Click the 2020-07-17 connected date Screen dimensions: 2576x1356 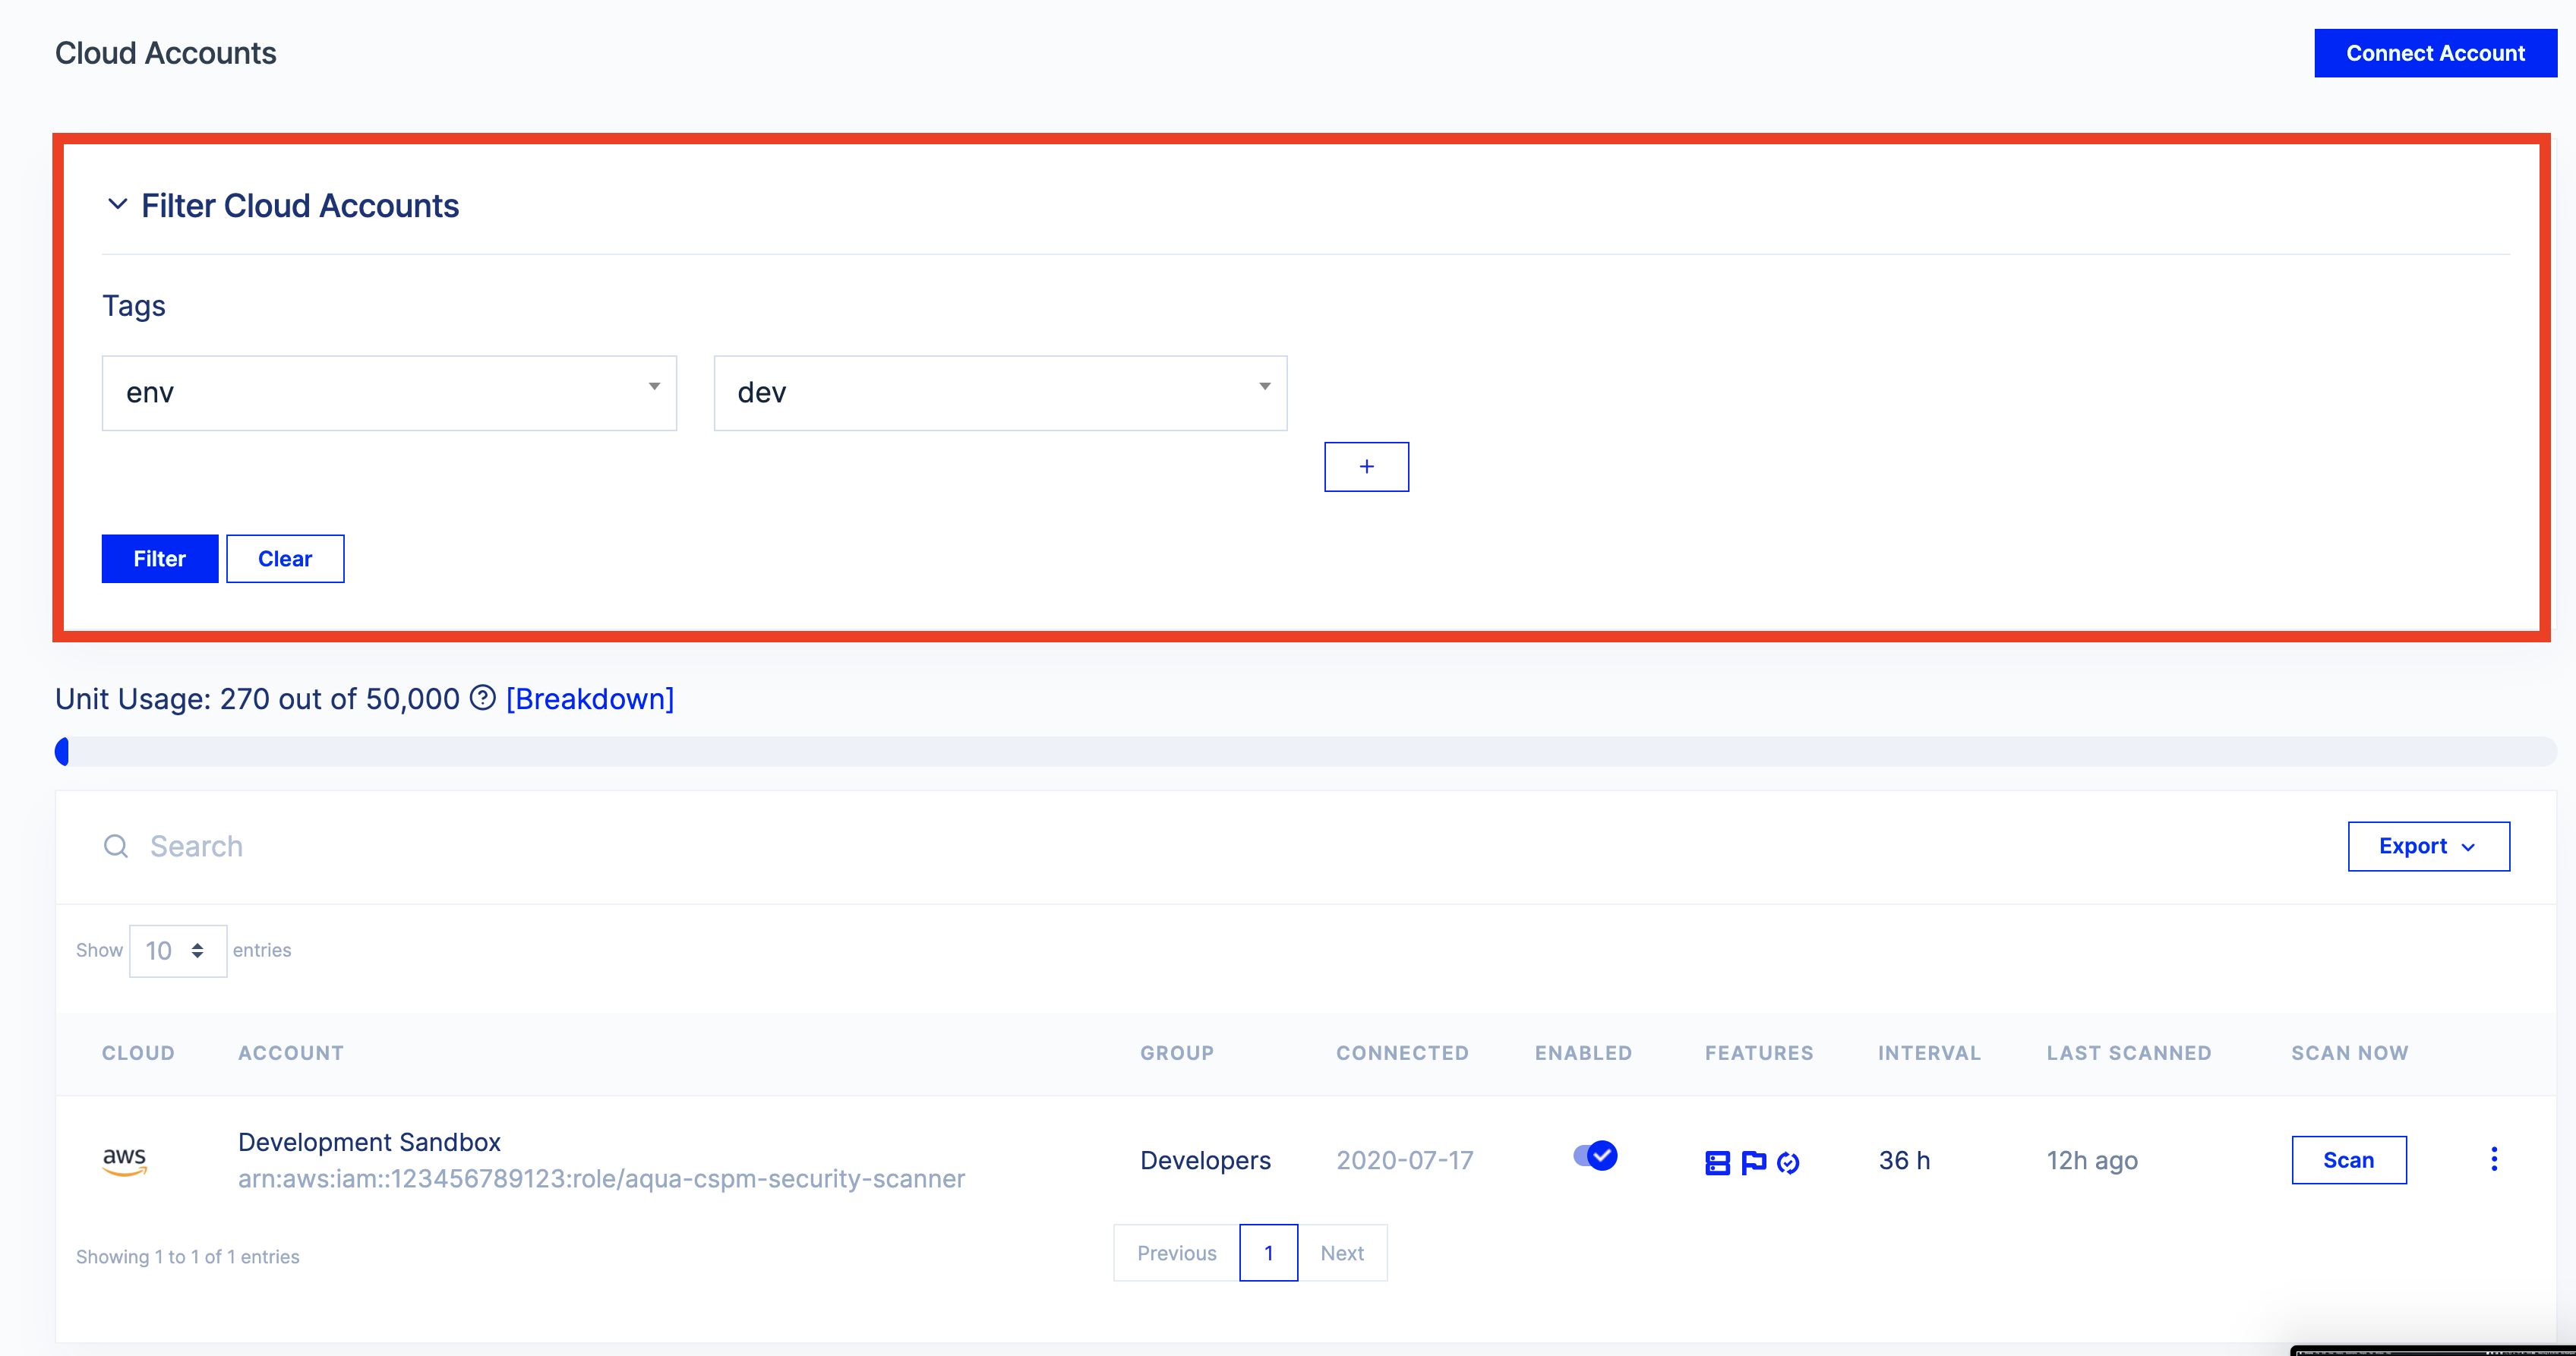pos(1405,1160)
